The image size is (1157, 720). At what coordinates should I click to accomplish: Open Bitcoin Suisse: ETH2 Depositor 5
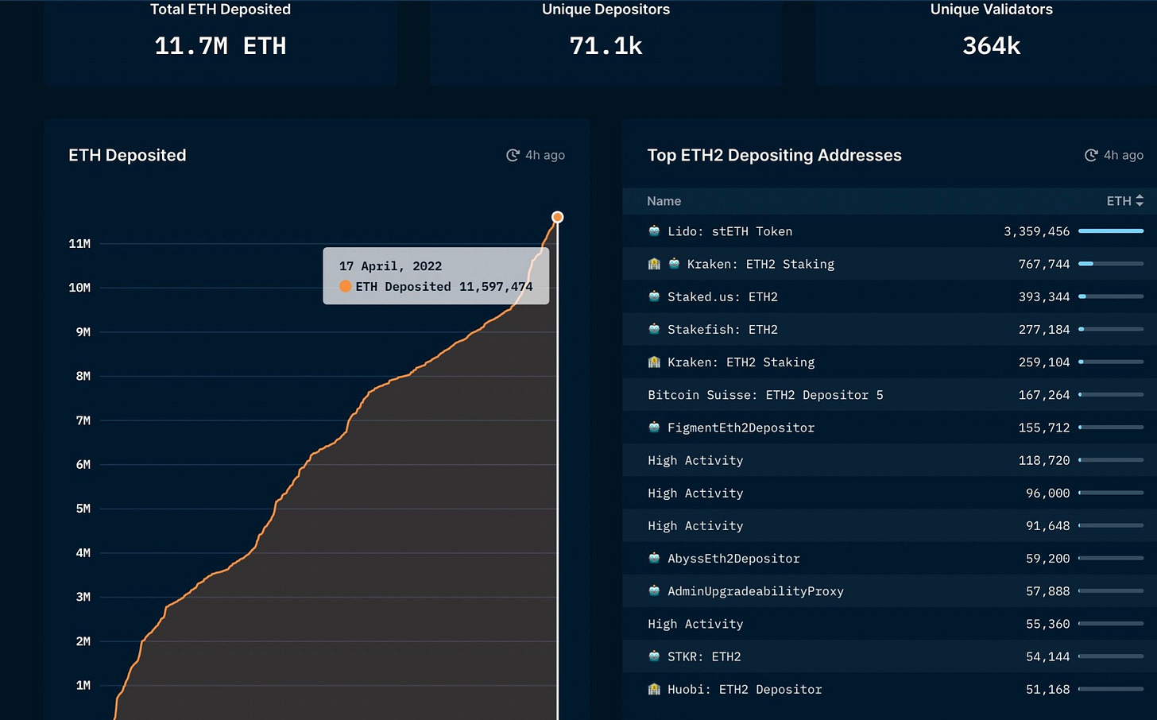point(765,395)
